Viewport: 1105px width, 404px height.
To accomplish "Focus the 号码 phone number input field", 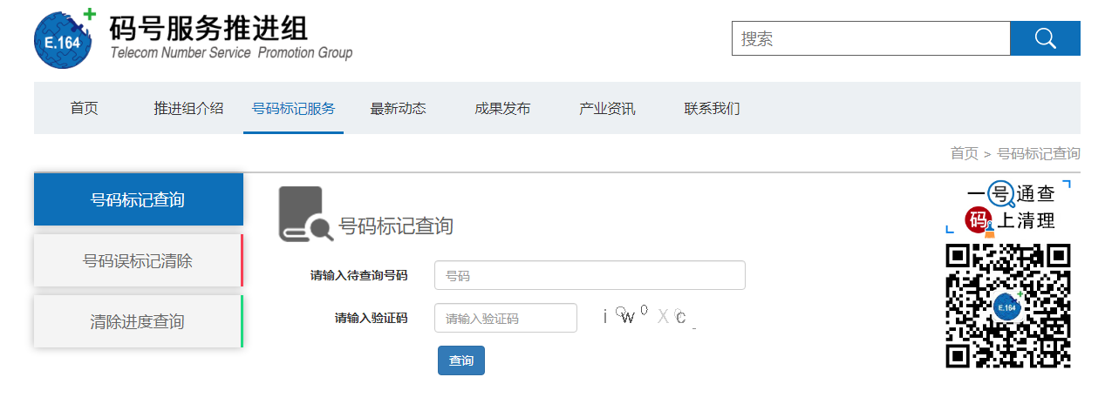I will click(x=590, y=275).
